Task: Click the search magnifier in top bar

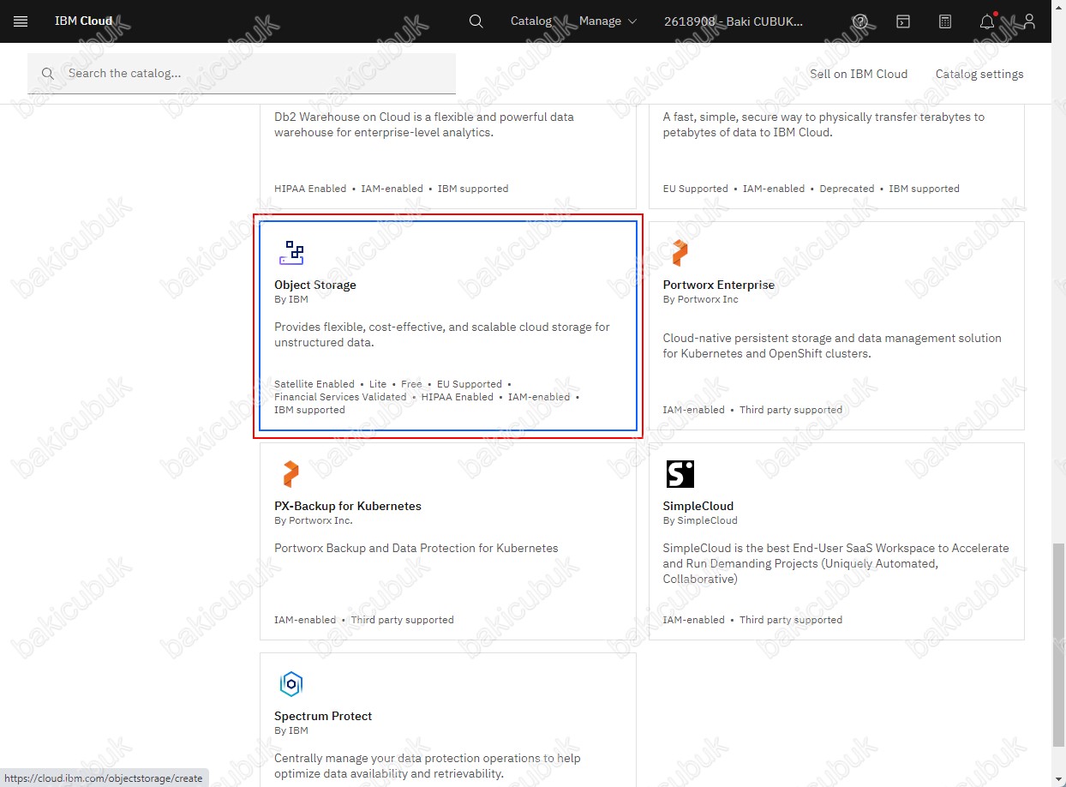Action: point(476,21)
